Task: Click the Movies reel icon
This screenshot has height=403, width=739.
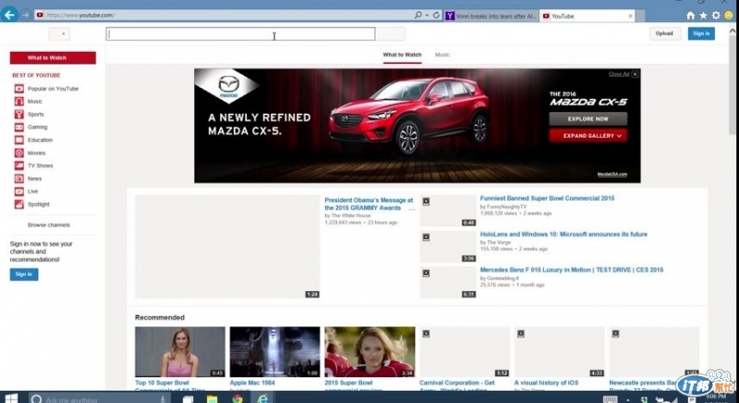Action: (18, 153)
